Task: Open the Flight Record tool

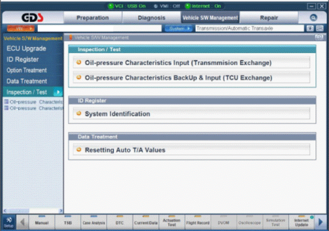Action: [197, 222]
